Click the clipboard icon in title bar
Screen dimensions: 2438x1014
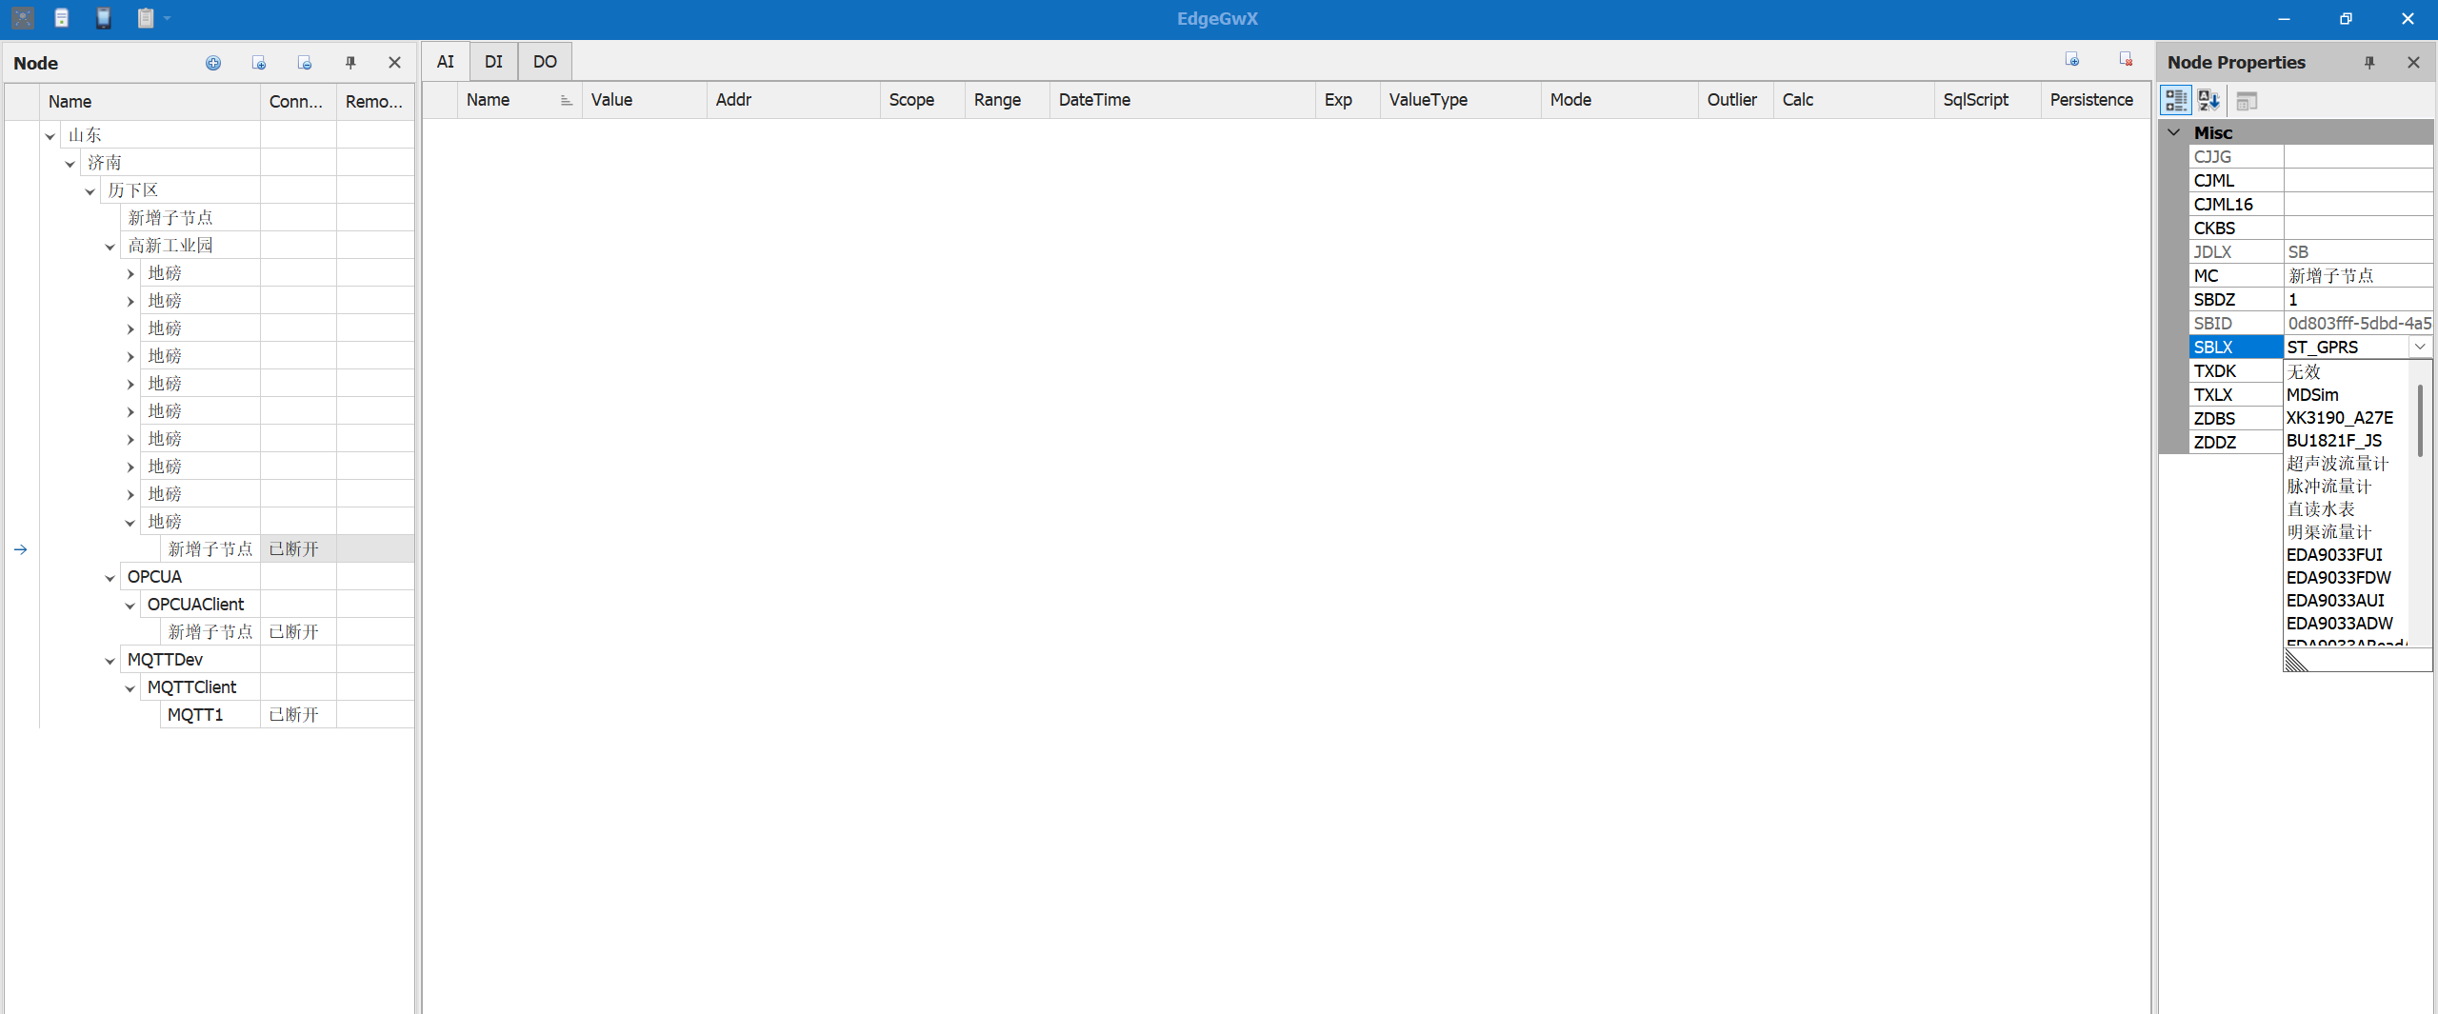pos(145,18)
